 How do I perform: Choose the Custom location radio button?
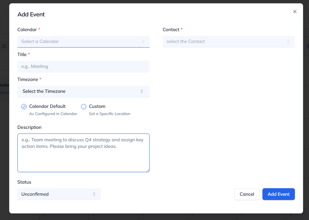coord(84,107)
